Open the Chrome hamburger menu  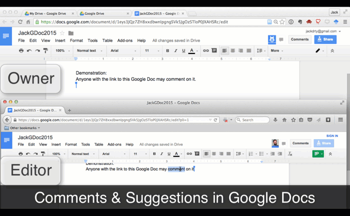click(x=345, y=22)
